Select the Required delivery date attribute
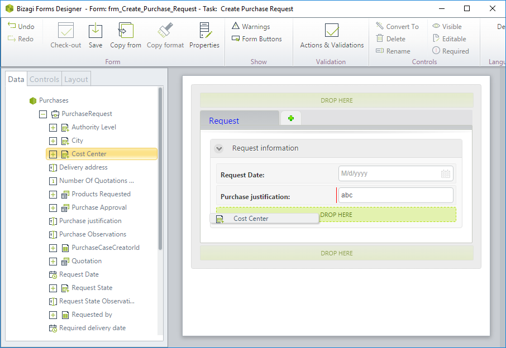Screen dimensions: 506x348 click(88, 328)
